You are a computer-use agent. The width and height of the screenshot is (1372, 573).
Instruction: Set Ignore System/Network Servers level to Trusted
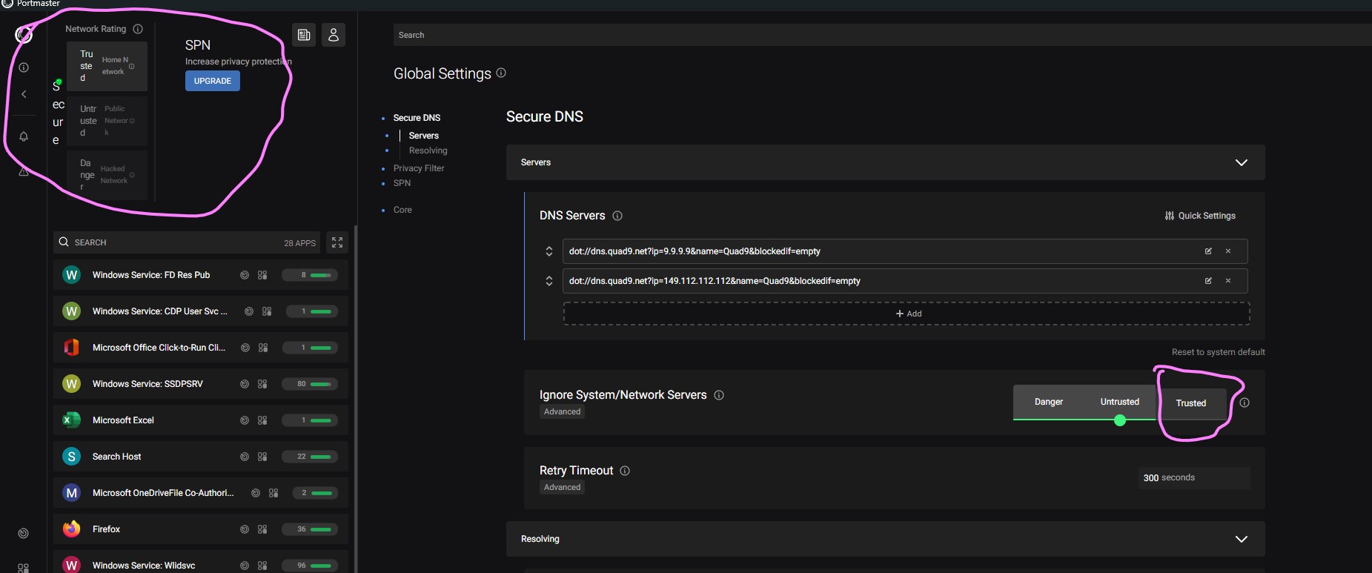point(1191,403)
